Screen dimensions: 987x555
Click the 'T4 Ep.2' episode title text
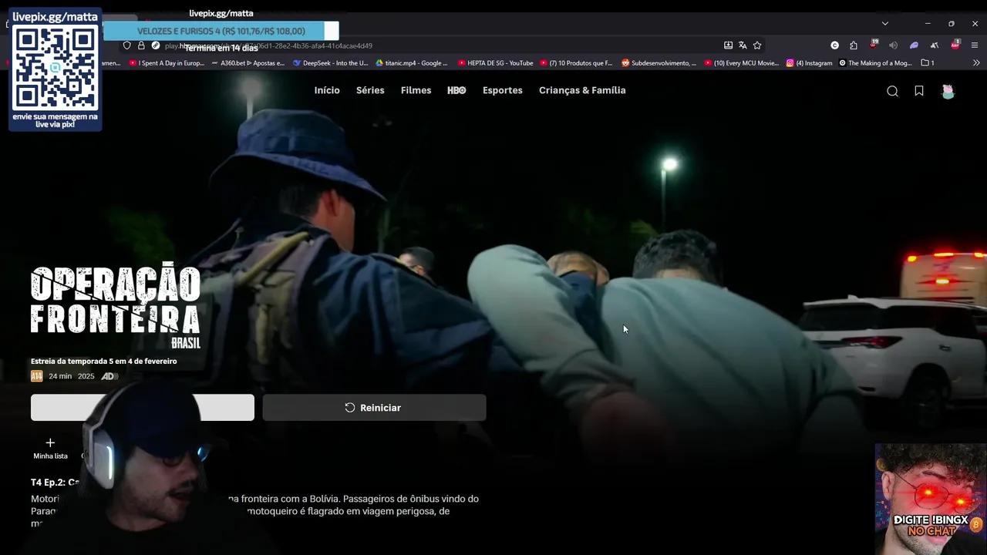[56, 483]
